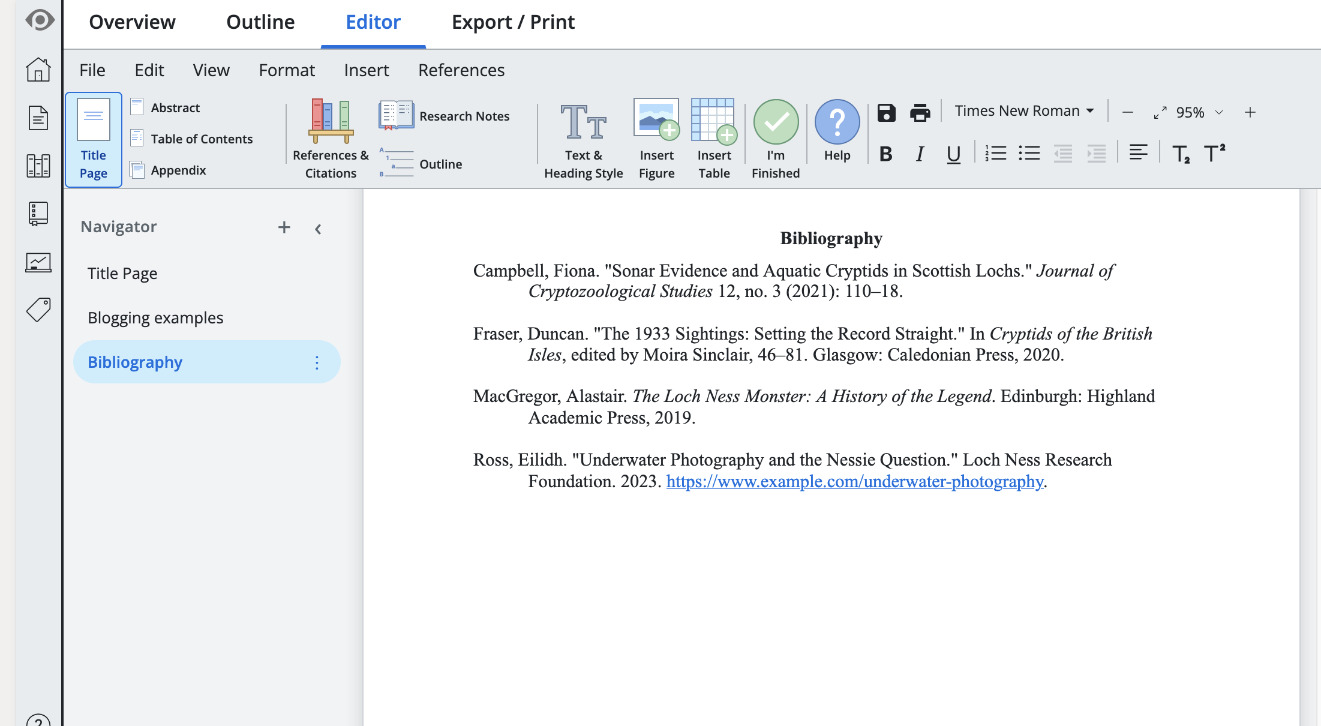Open the Help question mark button
The height and width of the screenshot is (726, 1321).
pyautogui.click(x=837, y=131)
